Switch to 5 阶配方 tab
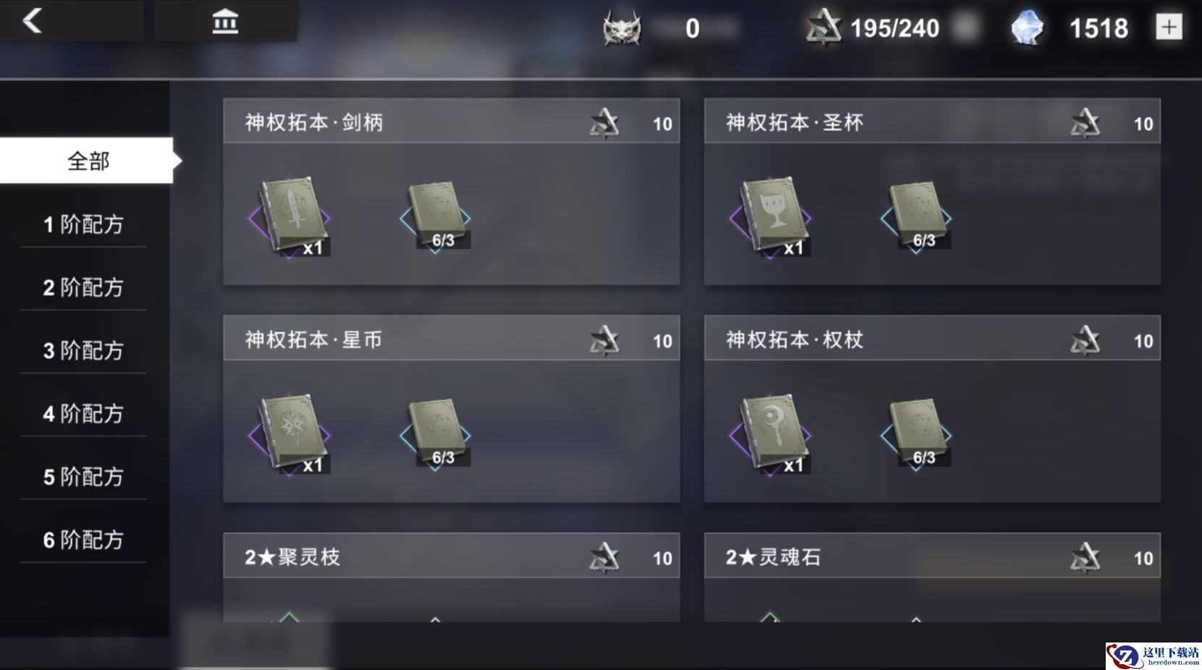Viewport: 1202px width, 670px height. pyautogui.click(x=83, y=476)
